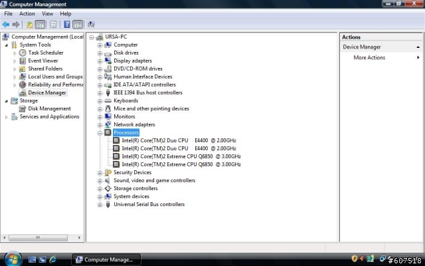Click Show Desktop in the quick launch

[32, 260]
